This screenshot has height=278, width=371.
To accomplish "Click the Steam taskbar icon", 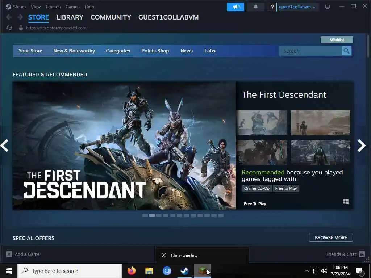I will (184, 271).
